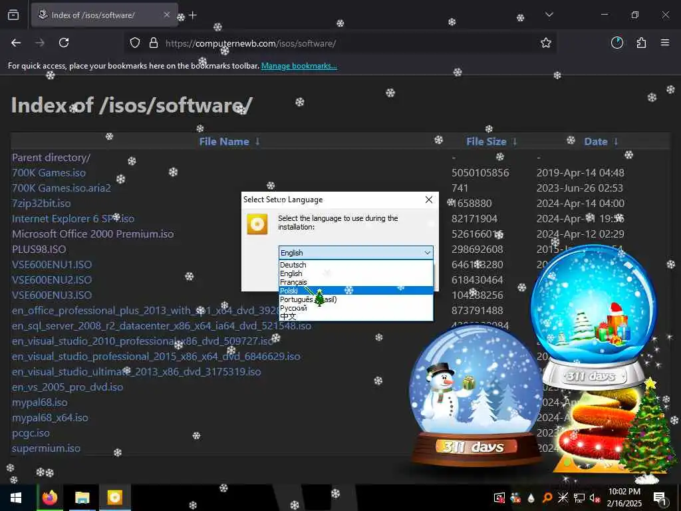This screenshot has height=511, width=681.
Task: Click the water drop tray icon
Action: click(531, 498)
